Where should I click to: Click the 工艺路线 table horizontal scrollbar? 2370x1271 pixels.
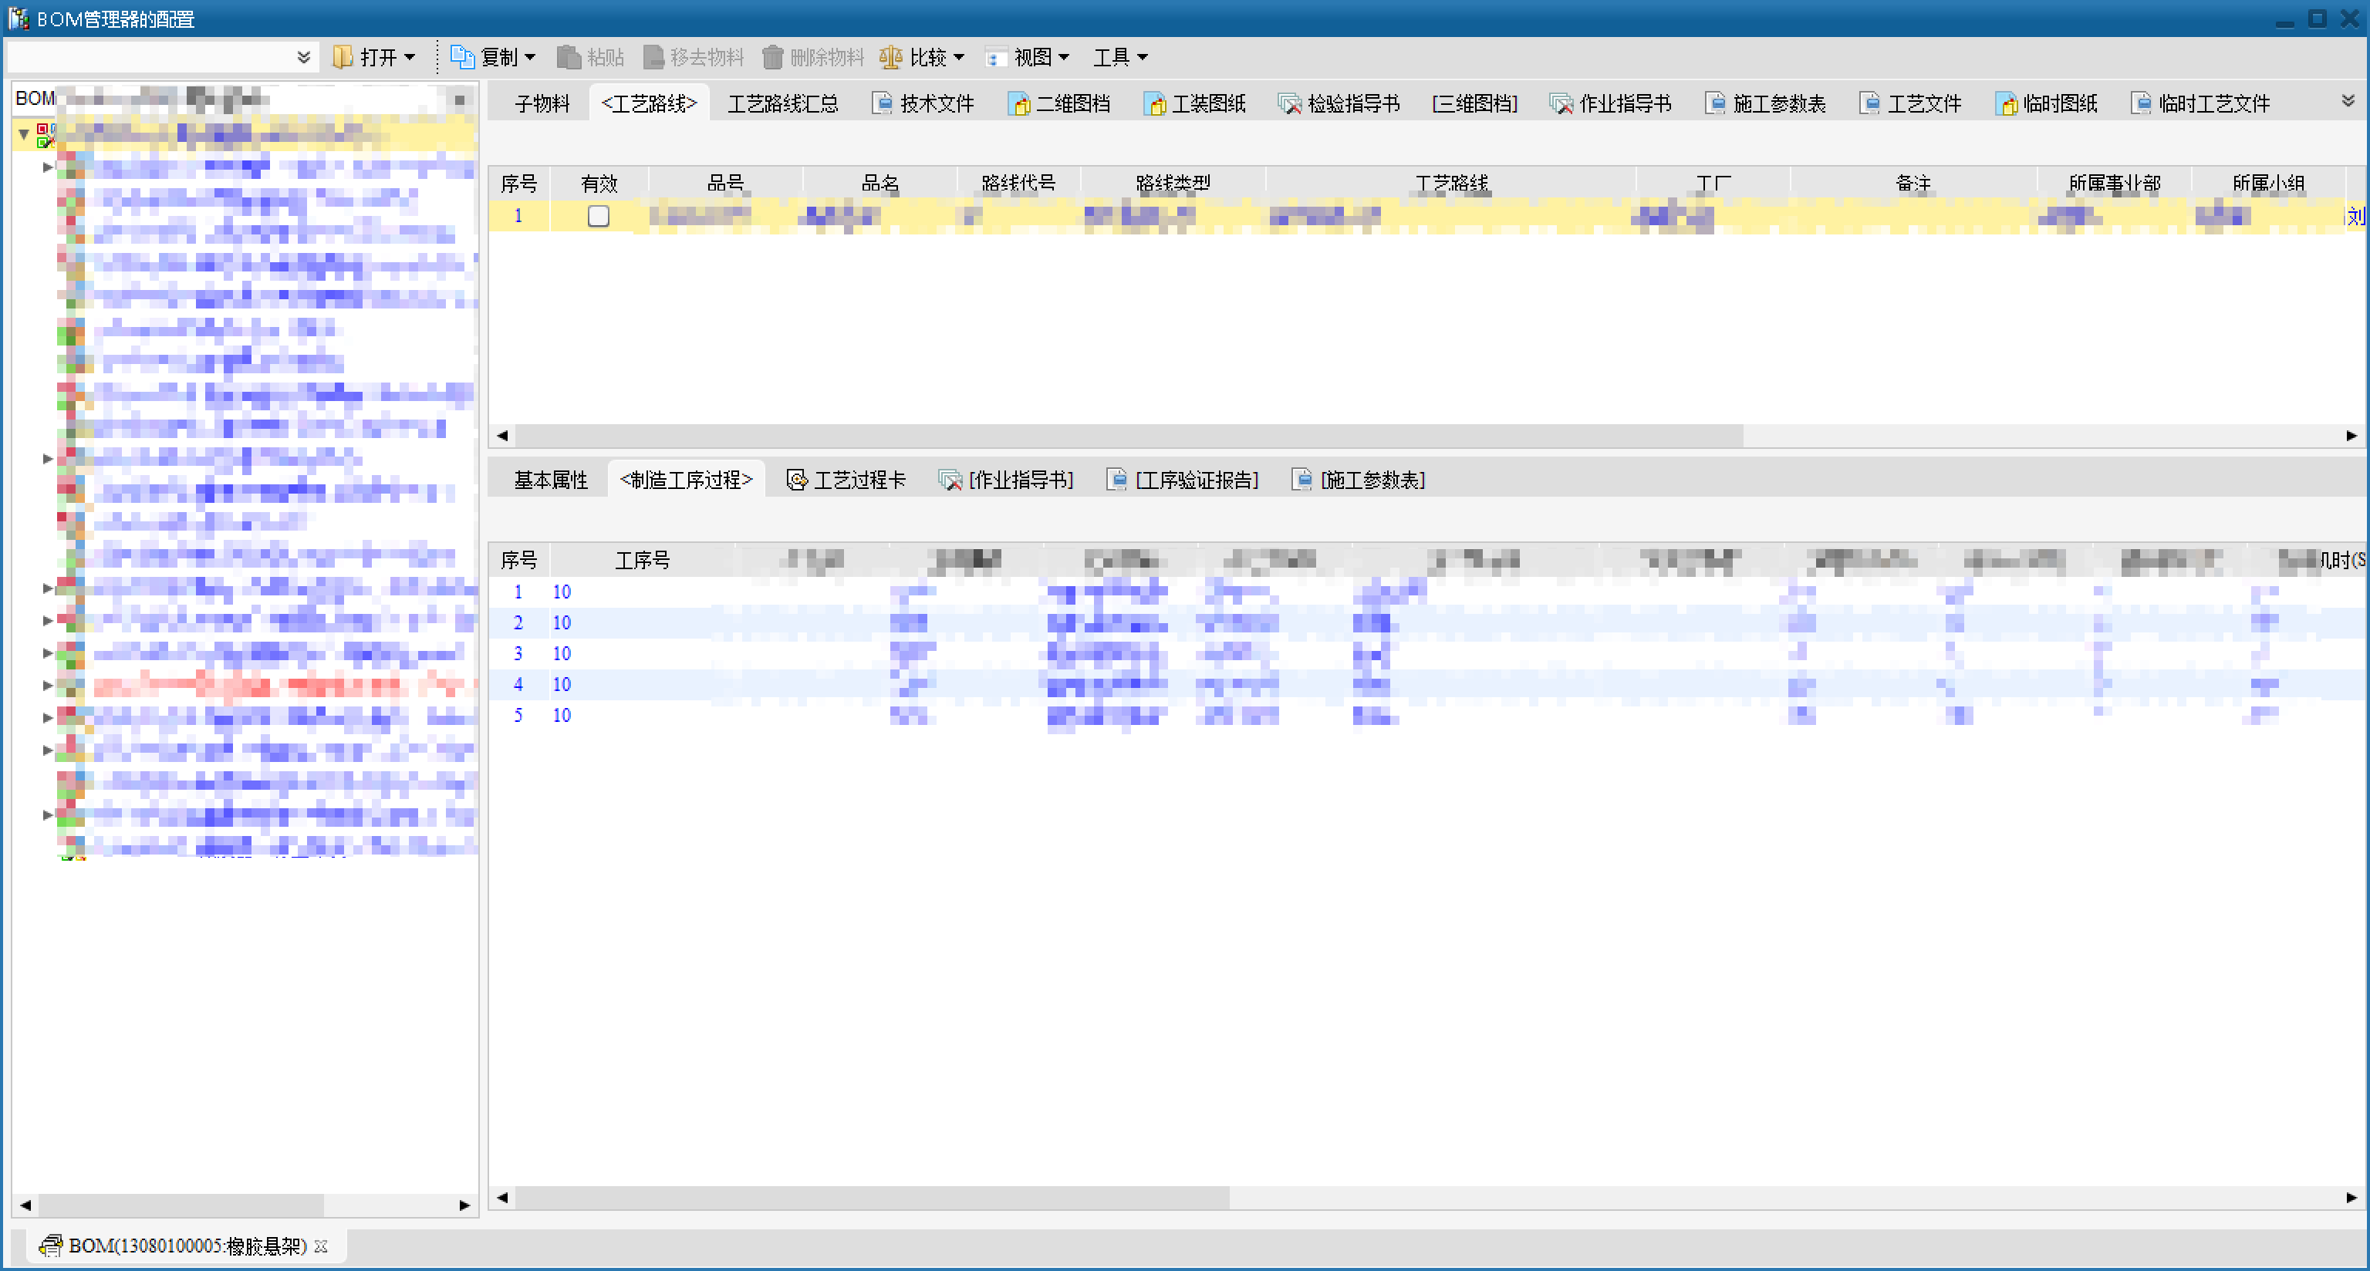click(x=1128, y=435)
